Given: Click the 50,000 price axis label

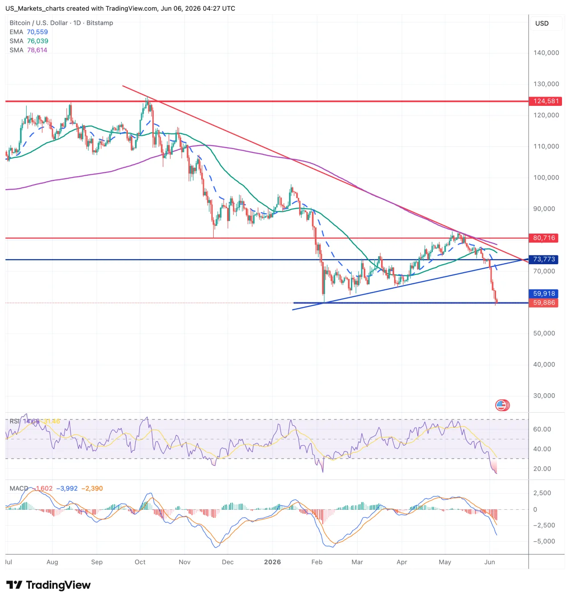Looking at the screenshot, I should [544, 333].
